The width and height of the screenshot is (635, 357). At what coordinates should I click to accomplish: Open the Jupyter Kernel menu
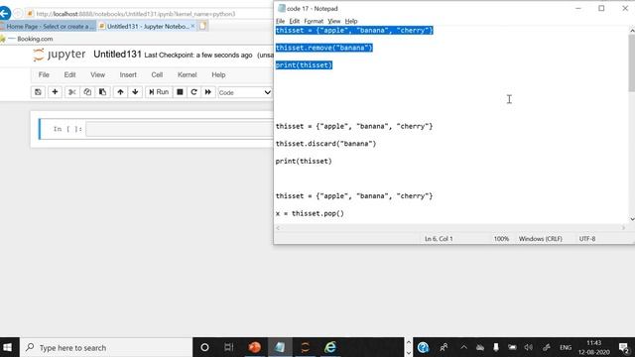tap(188, 75)
